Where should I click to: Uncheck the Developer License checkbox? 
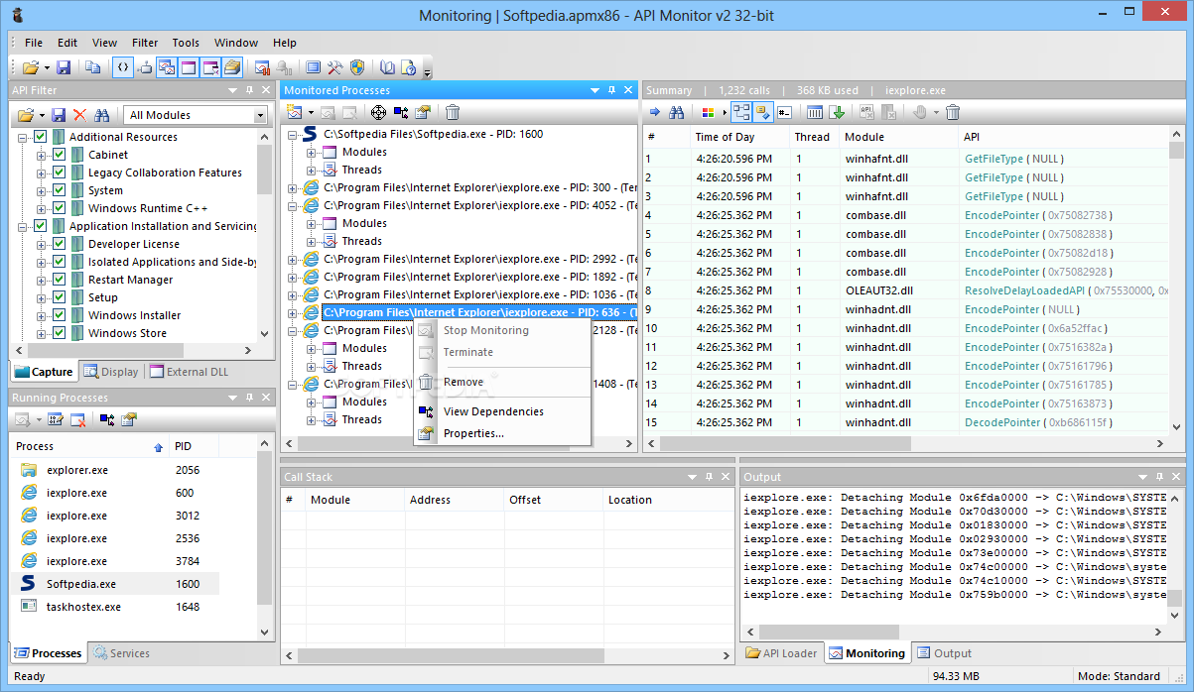(x=59, y=244)
